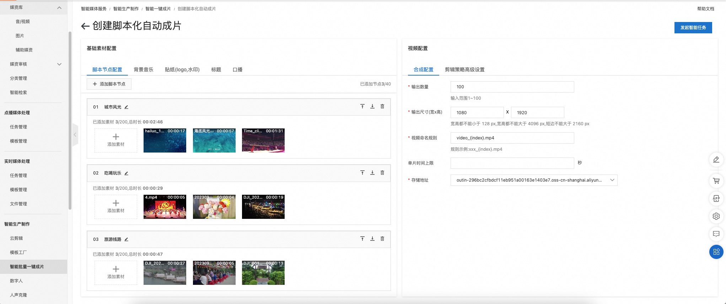Expand the 存储地址 storage dropdown
This screenshot has width=726, height=304.
[x=612, y=180]
